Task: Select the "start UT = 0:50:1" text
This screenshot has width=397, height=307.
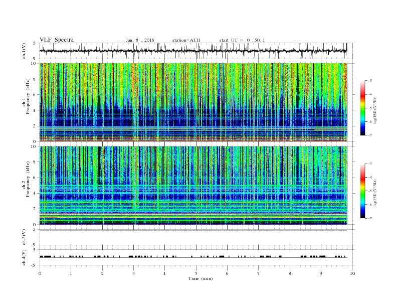Action: tap(242, 40)
